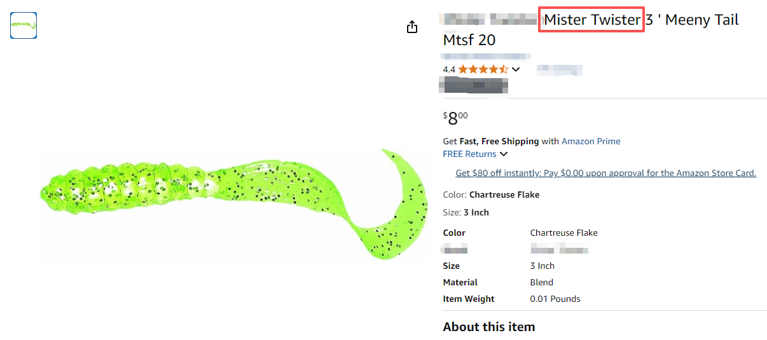Click the 4.4 rating number

tap(449, 69)
